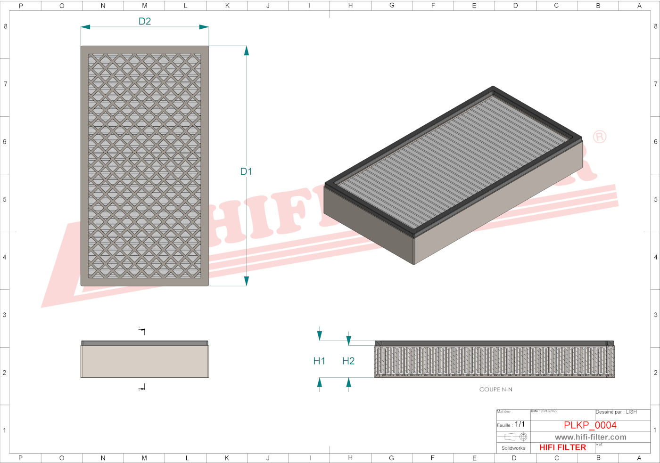
Task: Select the isometric 3D filter view
Action: (454, 175)
